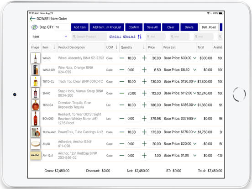Click the Add Item button
This screenshot has width=252, height=189.
tap(80, 27)
